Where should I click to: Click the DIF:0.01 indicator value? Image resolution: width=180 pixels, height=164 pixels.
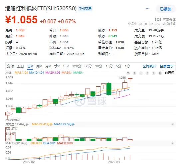click(36, 143)
